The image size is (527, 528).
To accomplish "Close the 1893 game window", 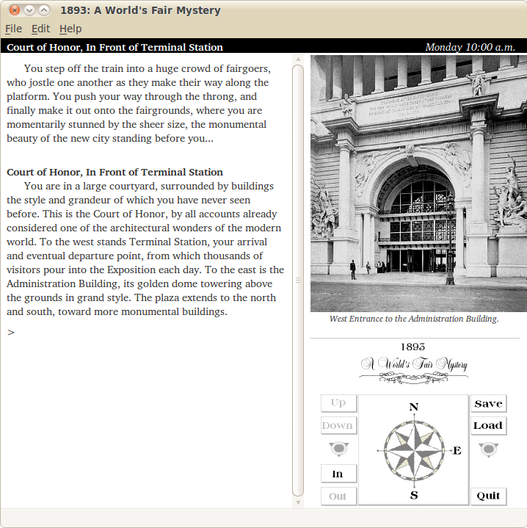I will click(x=15, y=10).
